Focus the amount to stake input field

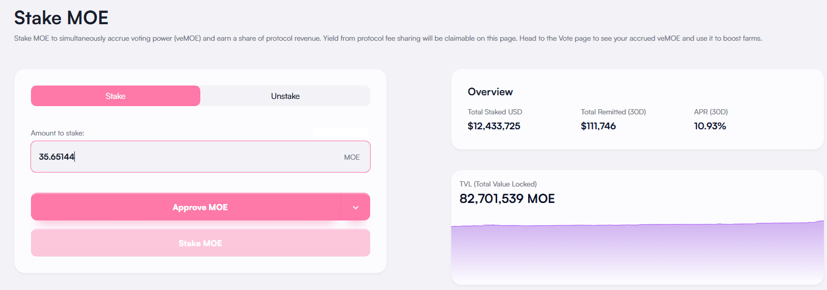point(186,157)
